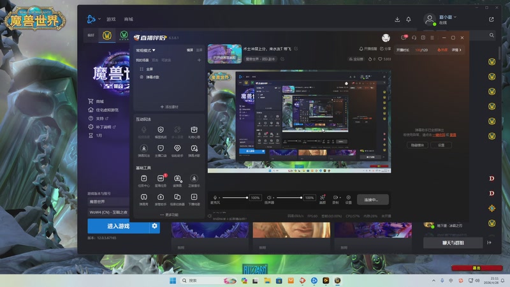
Task: Switch to 我的场景 scenes tab
Action: click(x=142, y=60)
